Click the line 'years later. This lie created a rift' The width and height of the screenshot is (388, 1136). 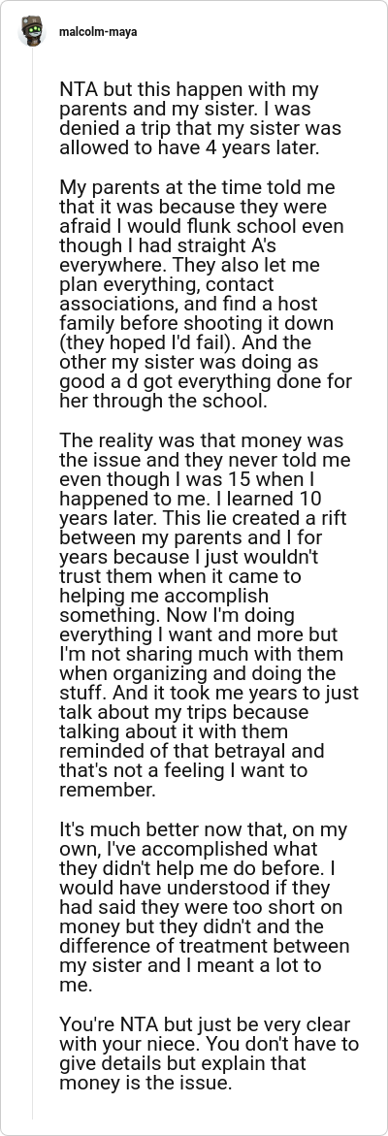click(190, 517)
